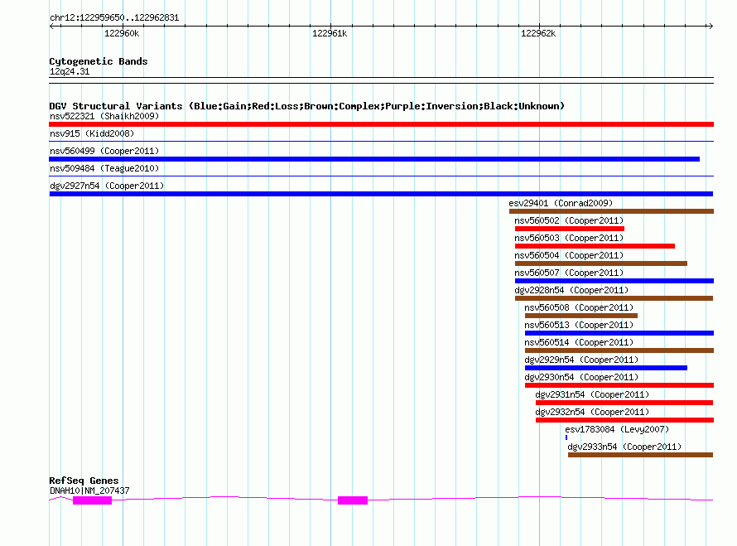Screen dimensions: 737x546
Task: Select the nsv560503 (Cooper2011) label
Action: pyautogui.click(x=569, y=238)
